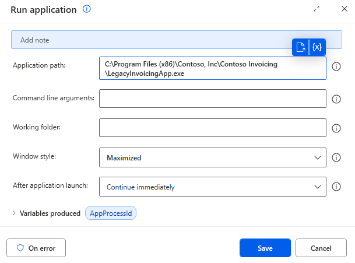The image size is (355, 263).
Task: Click the Window style label
Action: 34,156
